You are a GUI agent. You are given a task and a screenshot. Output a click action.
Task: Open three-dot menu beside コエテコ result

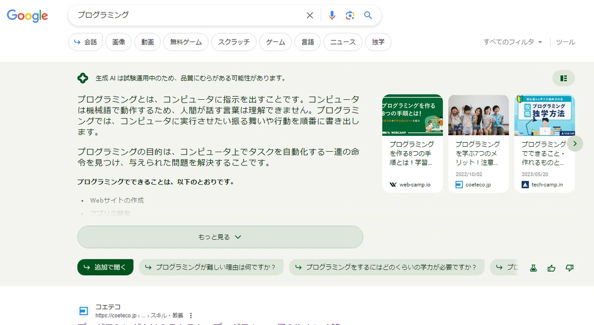click(191, 316)
